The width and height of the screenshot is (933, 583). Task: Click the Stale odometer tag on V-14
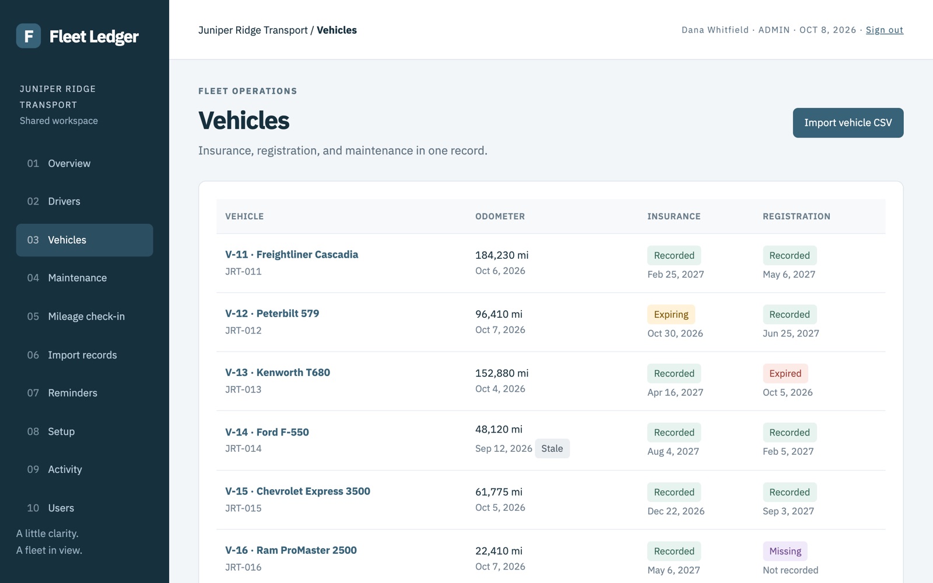(552, 448)
